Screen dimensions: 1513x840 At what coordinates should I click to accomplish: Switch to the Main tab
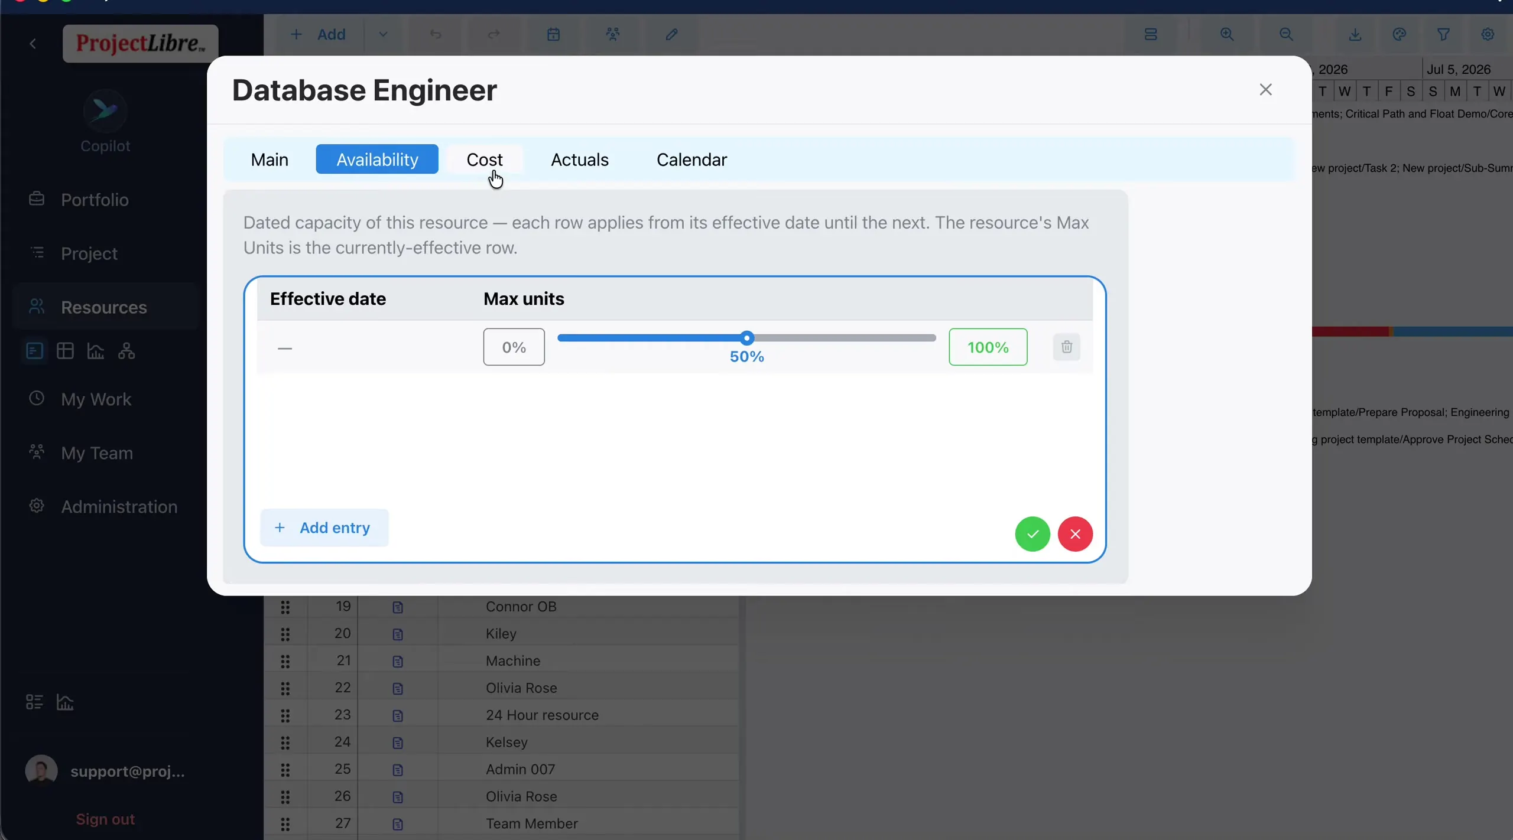point(270,159)
